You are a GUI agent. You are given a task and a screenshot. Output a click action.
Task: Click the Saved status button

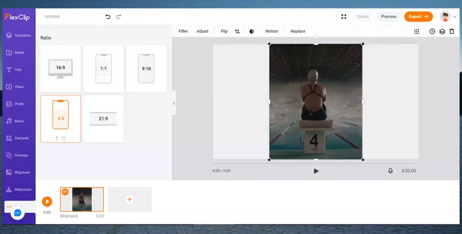point(363,17)
